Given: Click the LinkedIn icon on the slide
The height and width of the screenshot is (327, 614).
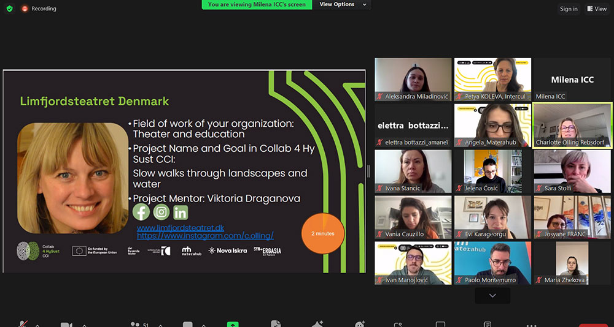Looking at the screenshot, I should tap(181, 212).
